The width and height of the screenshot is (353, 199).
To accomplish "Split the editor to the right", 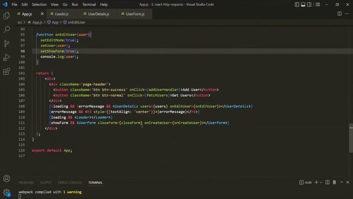I will (340, 14).
